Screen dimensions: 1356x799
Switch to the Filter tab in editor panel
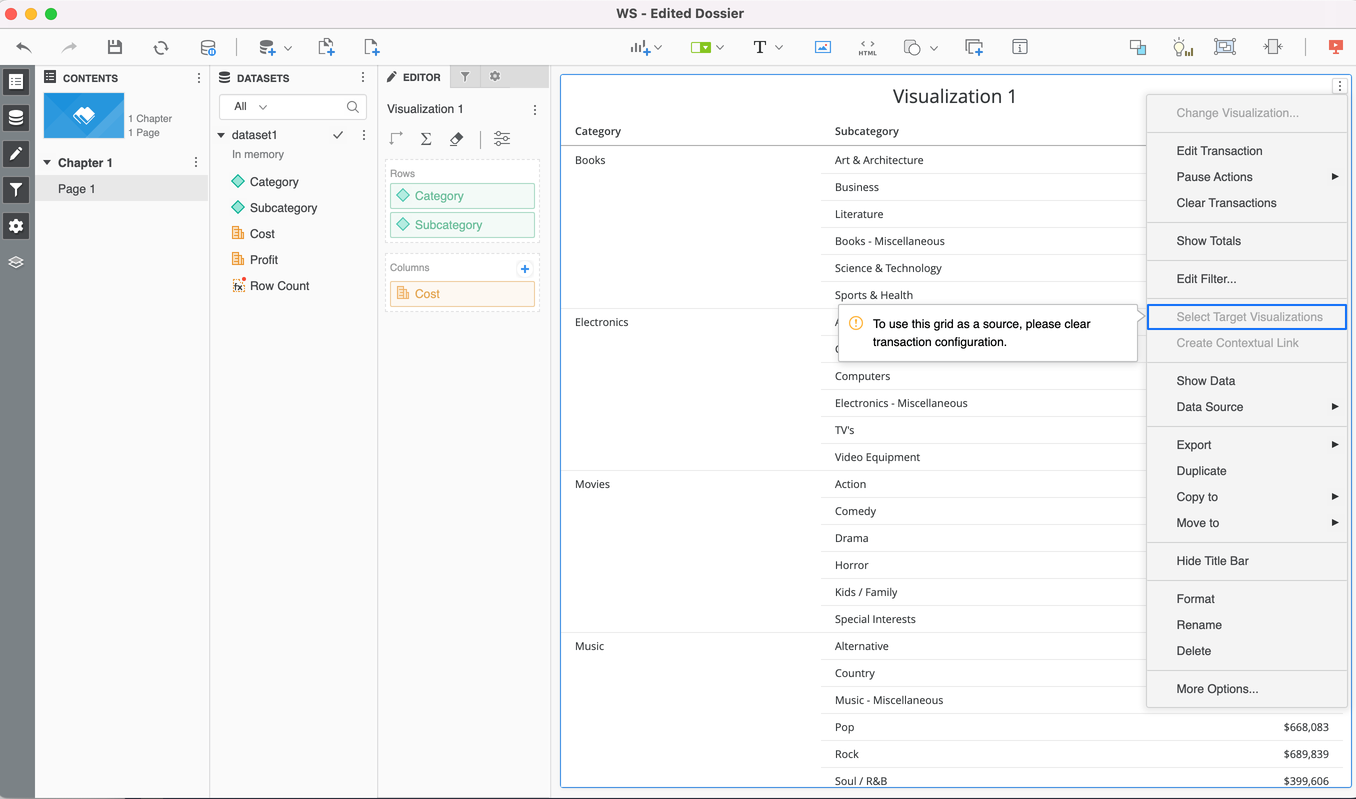pos(465,77)
